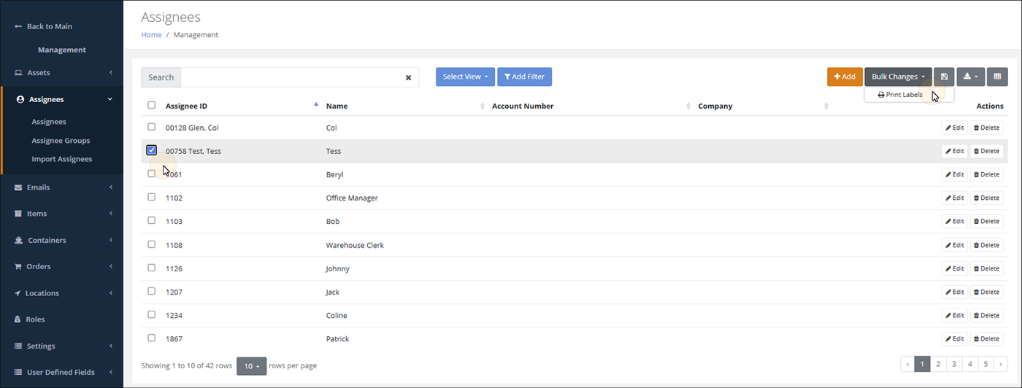The image size is (1022, 388).
Task: Click the Assignees person icon in sidebar
Action: coord(20,99)
